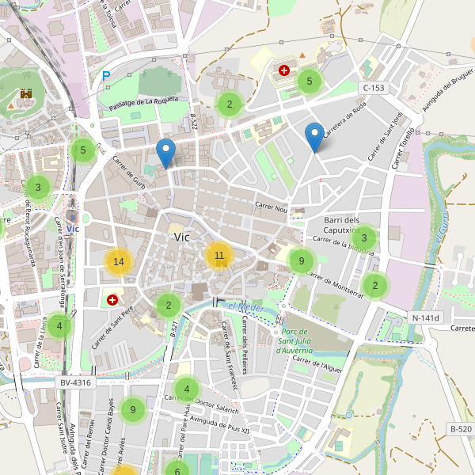The height and width of the screenshot is (475, 475).
Task: Expand cluster 5 next to the northern hospital
Action: click(x=310, y=82)
